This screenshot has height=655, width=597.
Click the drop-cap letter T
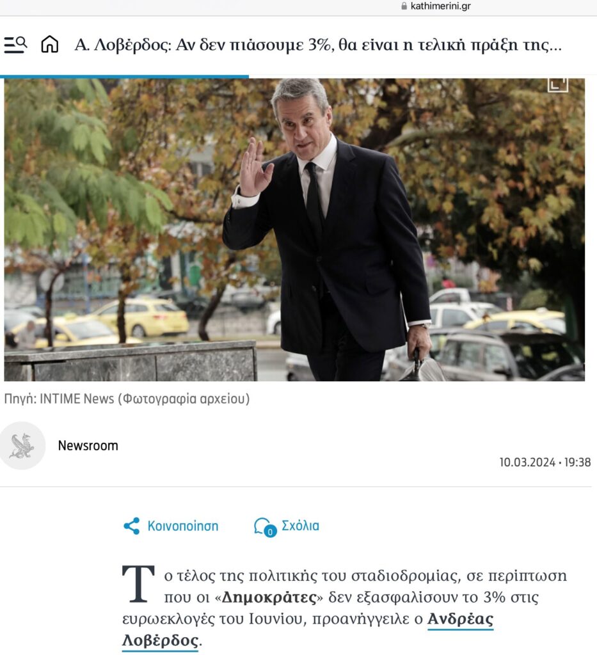[x=138, y=584]
